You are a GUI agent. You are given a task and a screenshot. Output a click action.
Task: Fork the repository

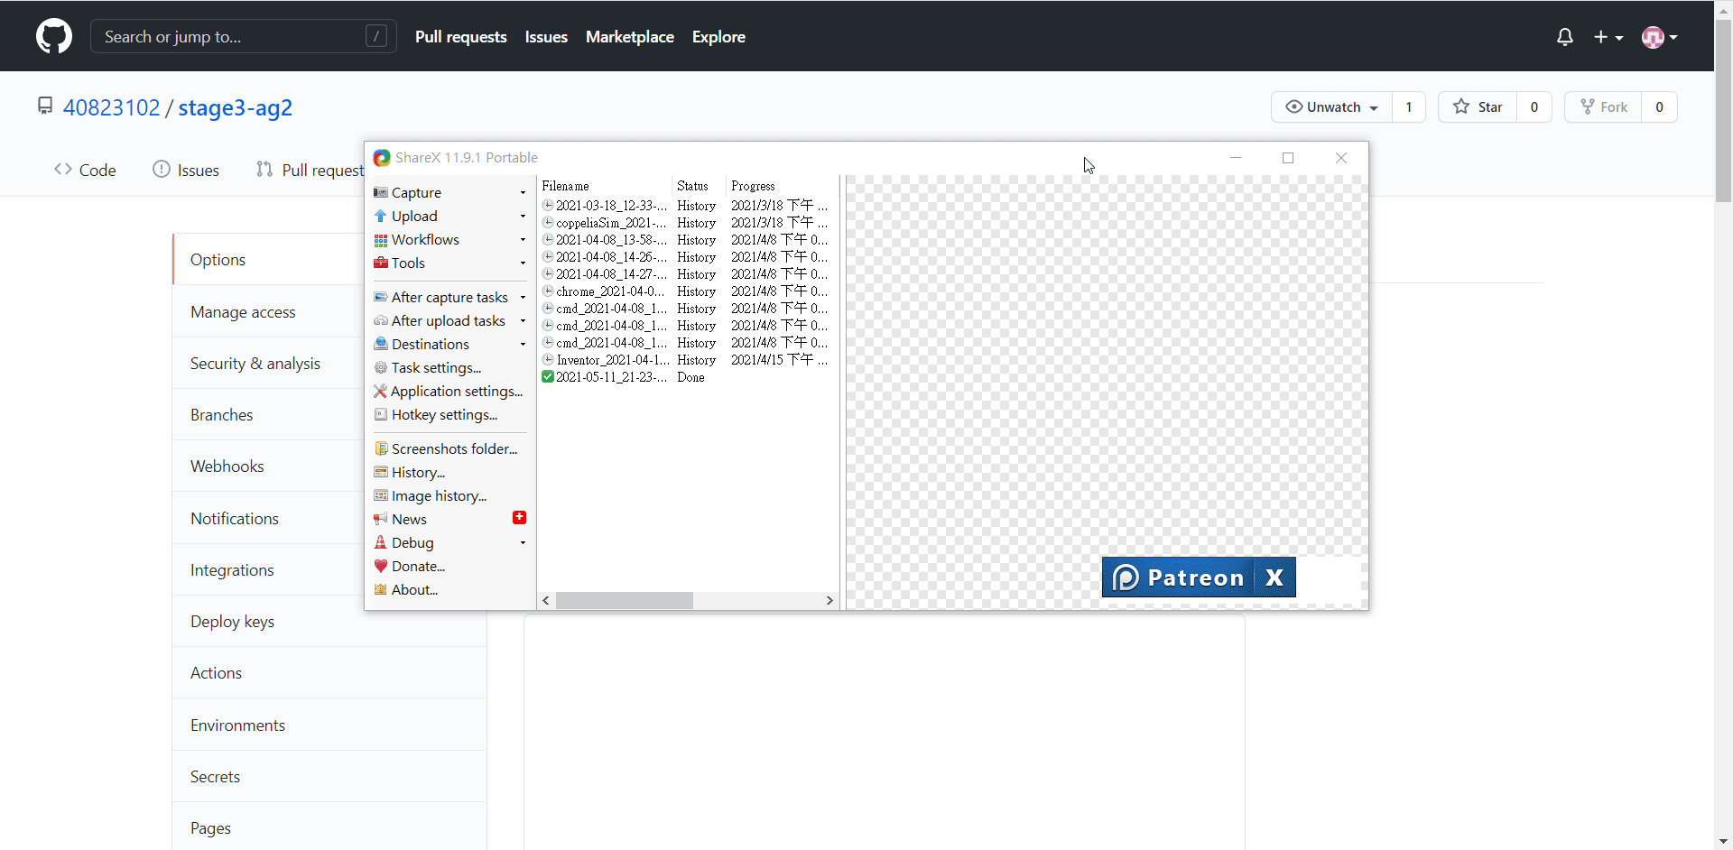point(1604,106)
